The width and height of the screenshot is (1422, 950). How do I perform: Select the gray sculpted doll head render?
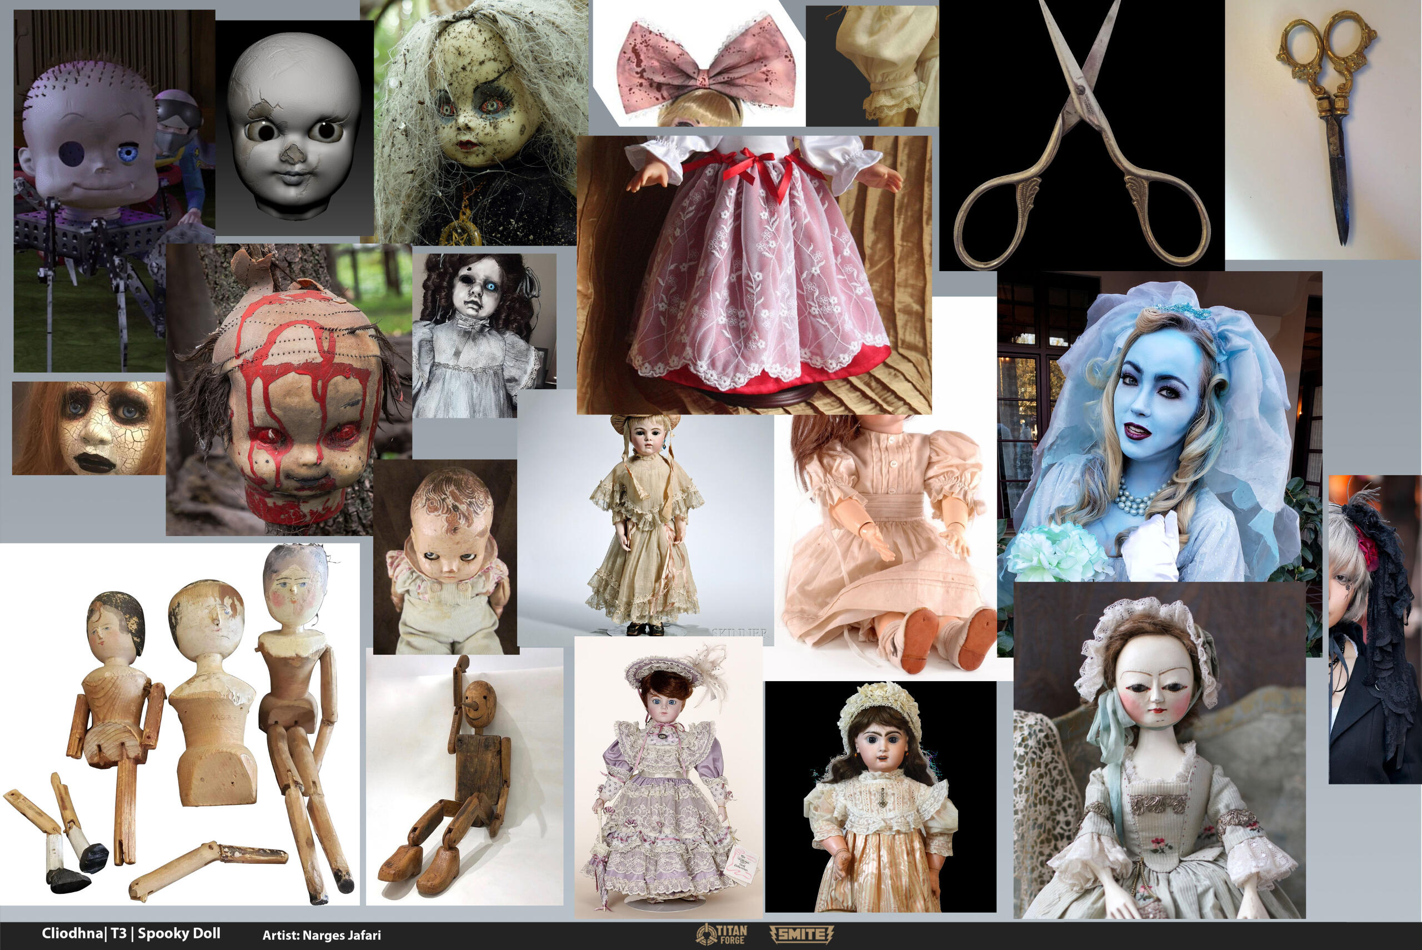(294, 127)
